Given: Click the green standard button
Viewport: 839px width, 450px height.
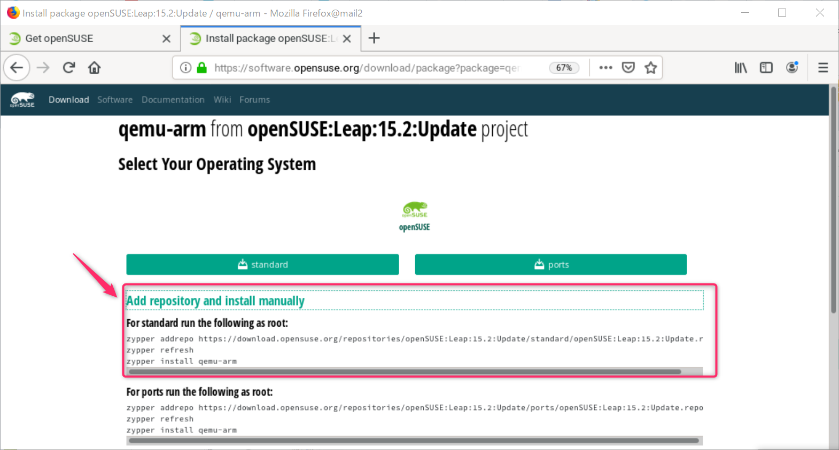Looking at the screenshot, I should click(x=262, y=264).
